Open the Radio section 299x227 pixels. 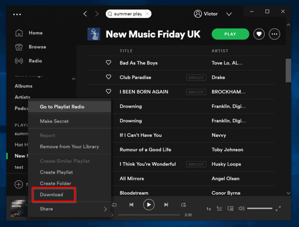tap(28, 61)
